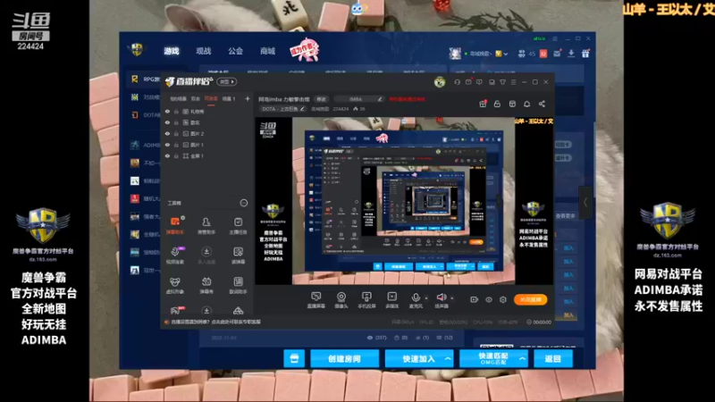Click the headset customer service icon

point(457,82)
